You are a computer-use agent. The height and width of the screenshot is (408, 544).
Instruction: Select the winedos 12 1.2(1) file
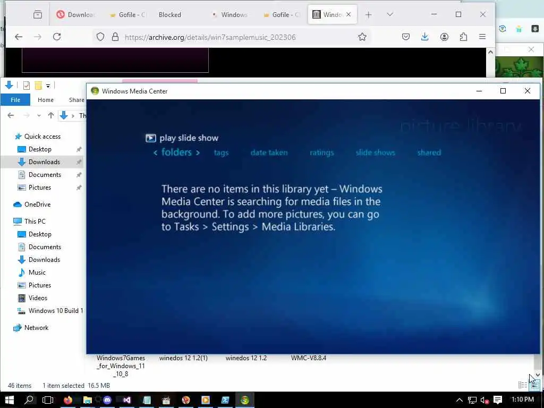[x=183, y=358]
